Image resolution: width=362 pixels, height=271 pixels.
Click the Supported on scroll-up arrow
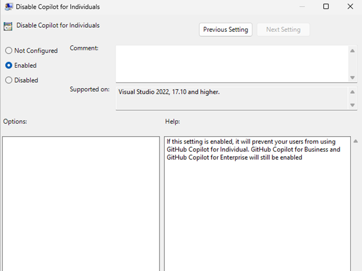pyautogui.click(x=352, y=92)
